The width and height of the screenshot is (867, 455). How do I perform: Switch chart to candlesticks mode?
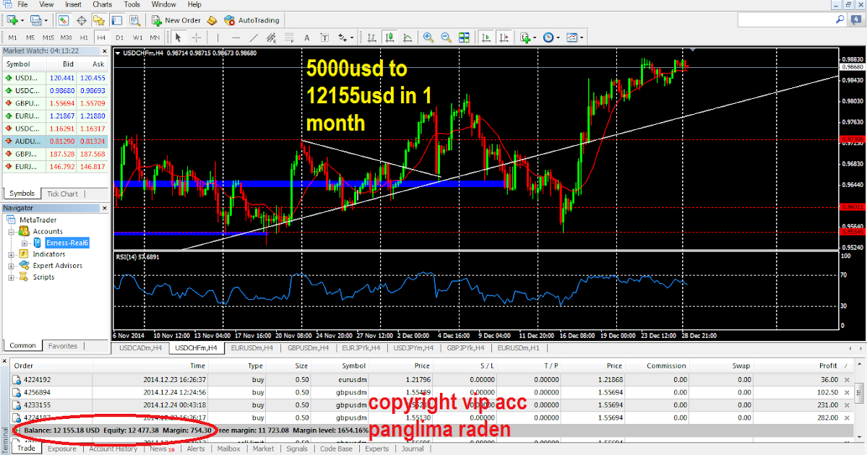click(x=389, y=38)
